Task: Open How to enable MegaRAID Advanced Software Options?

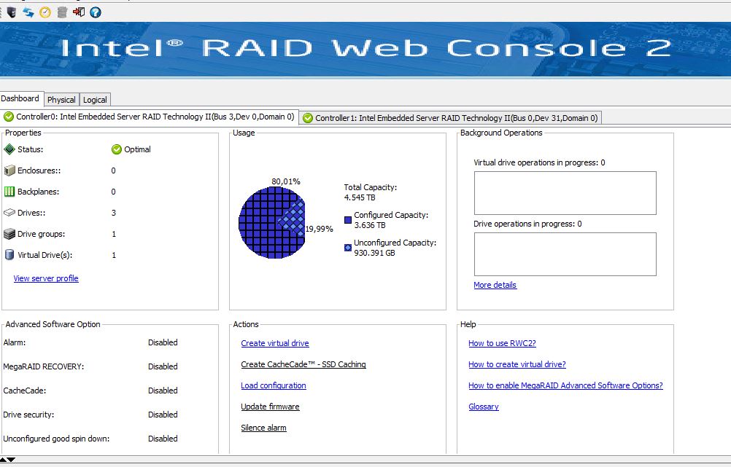Action: coord(565,385)
